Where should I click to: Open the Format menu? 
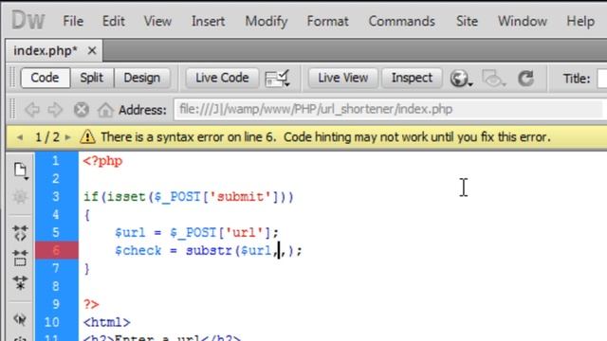(x=327, y=21)
